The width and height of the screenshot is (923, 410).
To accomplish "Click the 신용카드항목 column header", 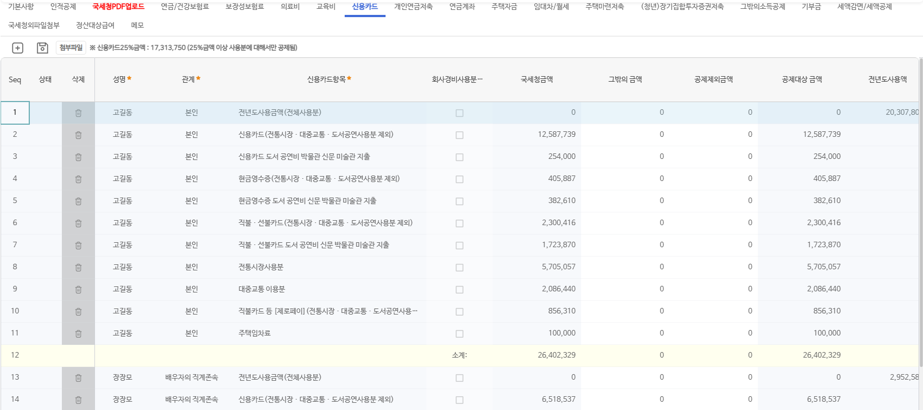I will pyautogui.click(x=329, y=79).
